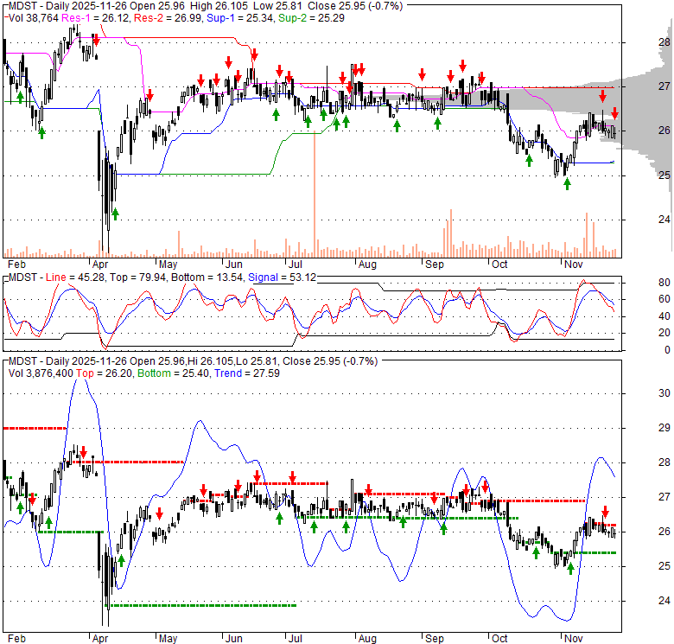Screen dimensions: 674x644
Task: Click the Feb label under the trend chart
Action: pyautogui.click(x=16, y=639)
